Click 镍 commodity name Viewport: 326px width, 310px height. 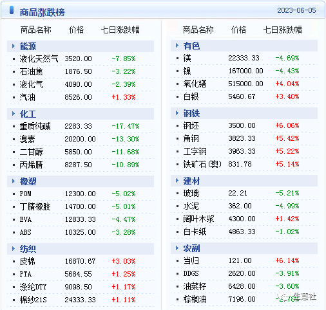pos(187,71)
